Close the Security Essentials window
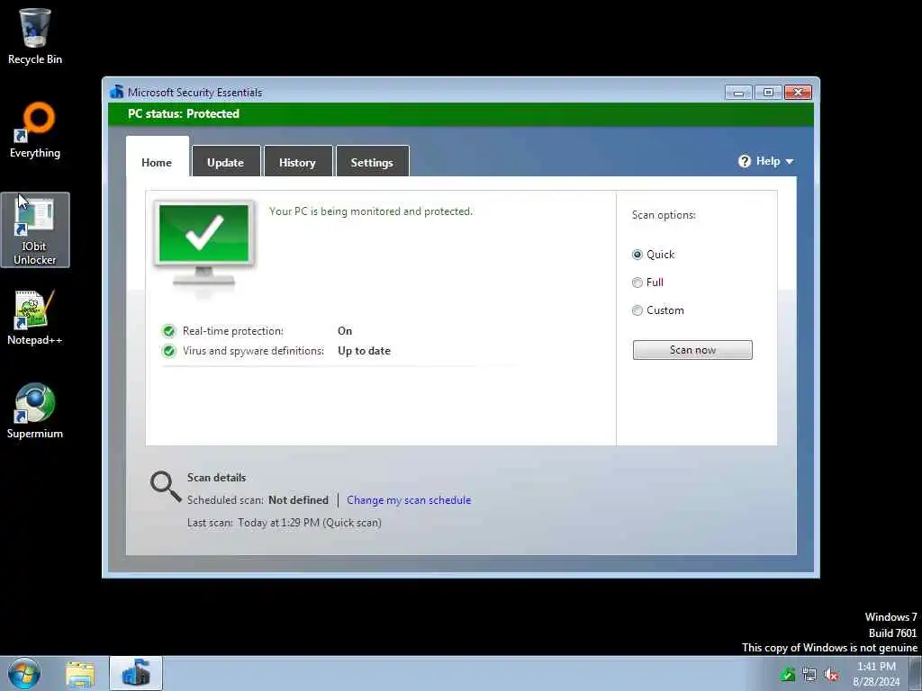The image size is (922, 691). pos(798,93)
